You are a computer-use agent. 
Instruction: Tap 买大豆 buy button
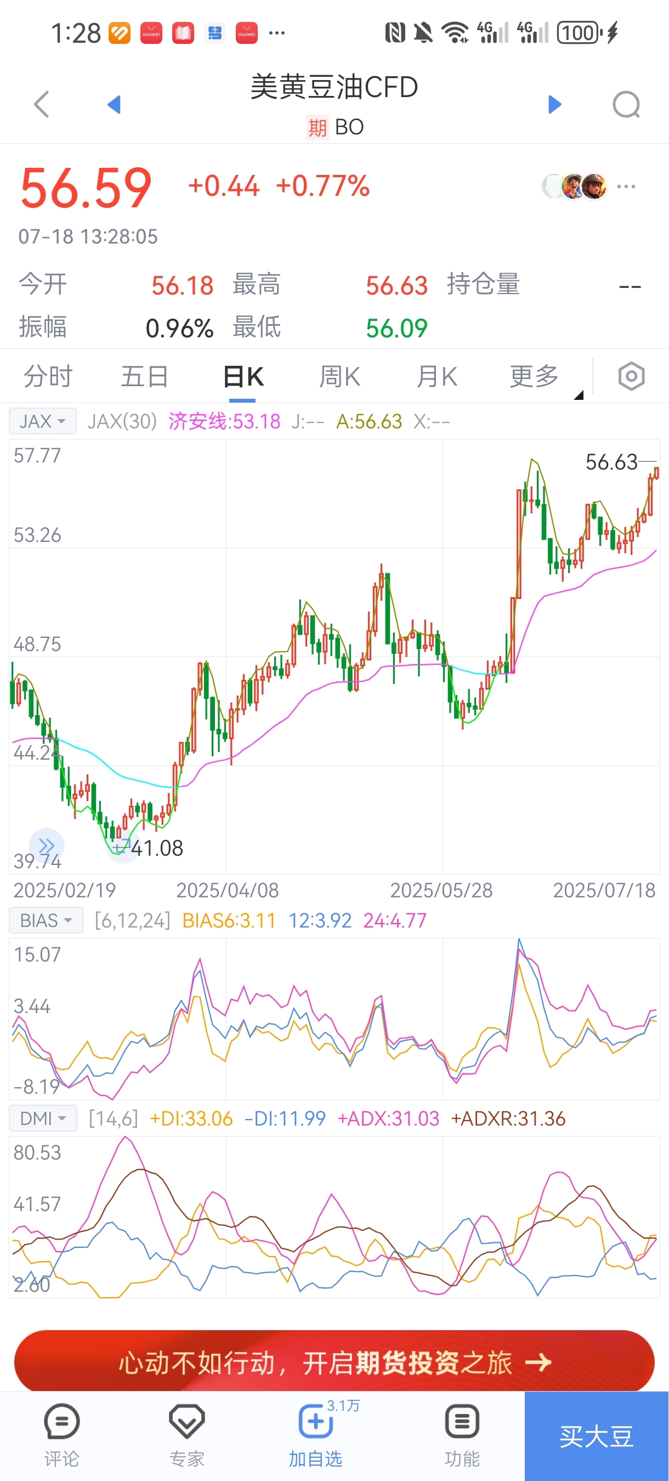[597, 1436]
